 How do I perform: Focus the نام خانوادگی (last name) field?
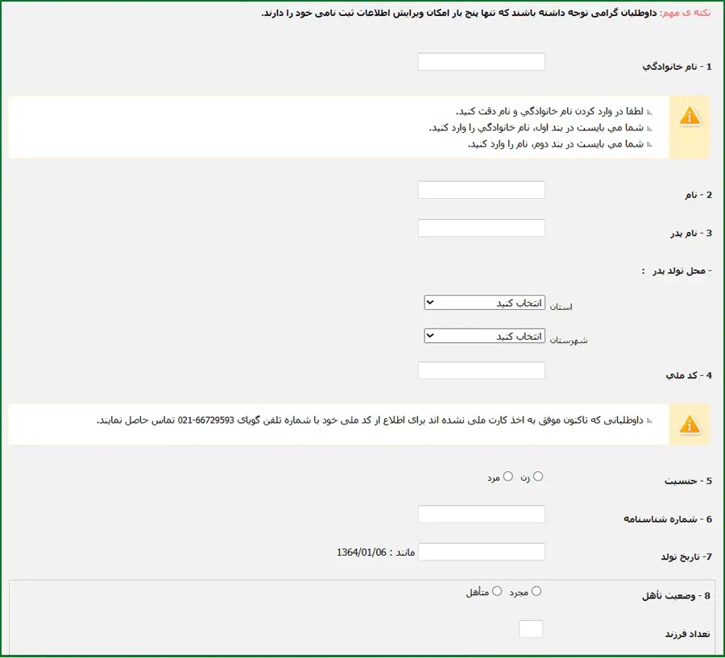(x=482, y=62)
